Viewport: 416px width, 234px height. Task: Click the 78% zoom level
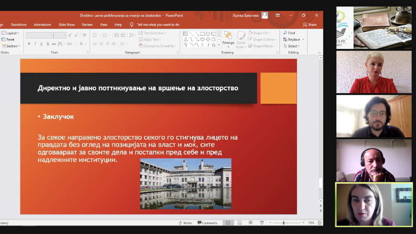(311, 223)
